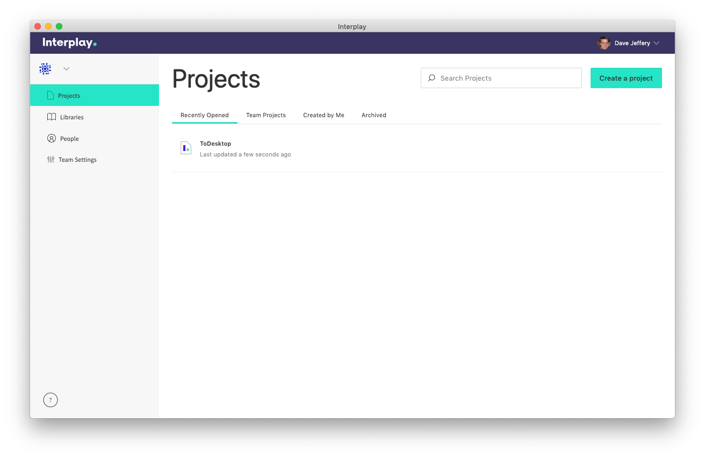705x458 pixels.
Task: Click the magnifying glass search icon
Action: (431, 78)
